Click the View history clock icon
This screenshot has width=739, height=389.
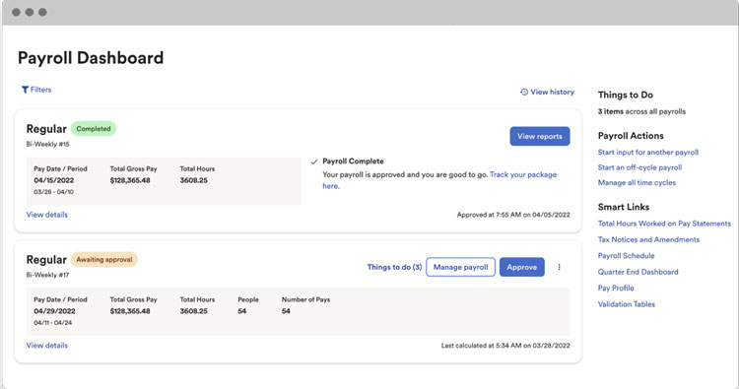coord(524,92)
